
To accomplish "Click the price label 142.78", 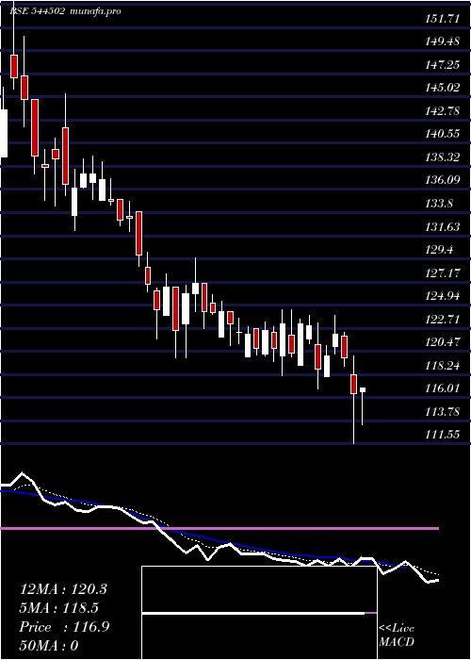I will click(443, 111).
